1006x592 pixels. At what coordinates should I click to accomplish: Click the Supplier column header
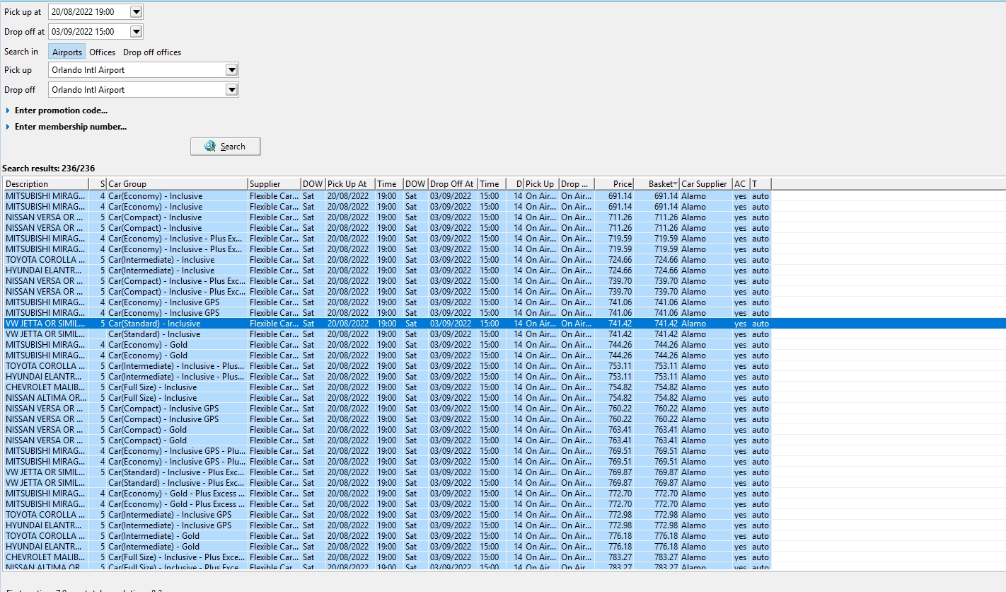pyautogui.click(x=274, y=184)
